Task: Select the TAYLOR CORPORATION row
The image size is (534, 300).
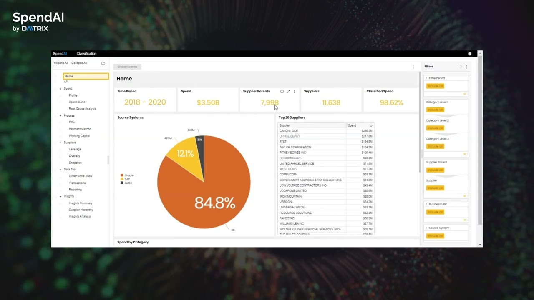Action: pyautogui.click(x=326, y=147)
